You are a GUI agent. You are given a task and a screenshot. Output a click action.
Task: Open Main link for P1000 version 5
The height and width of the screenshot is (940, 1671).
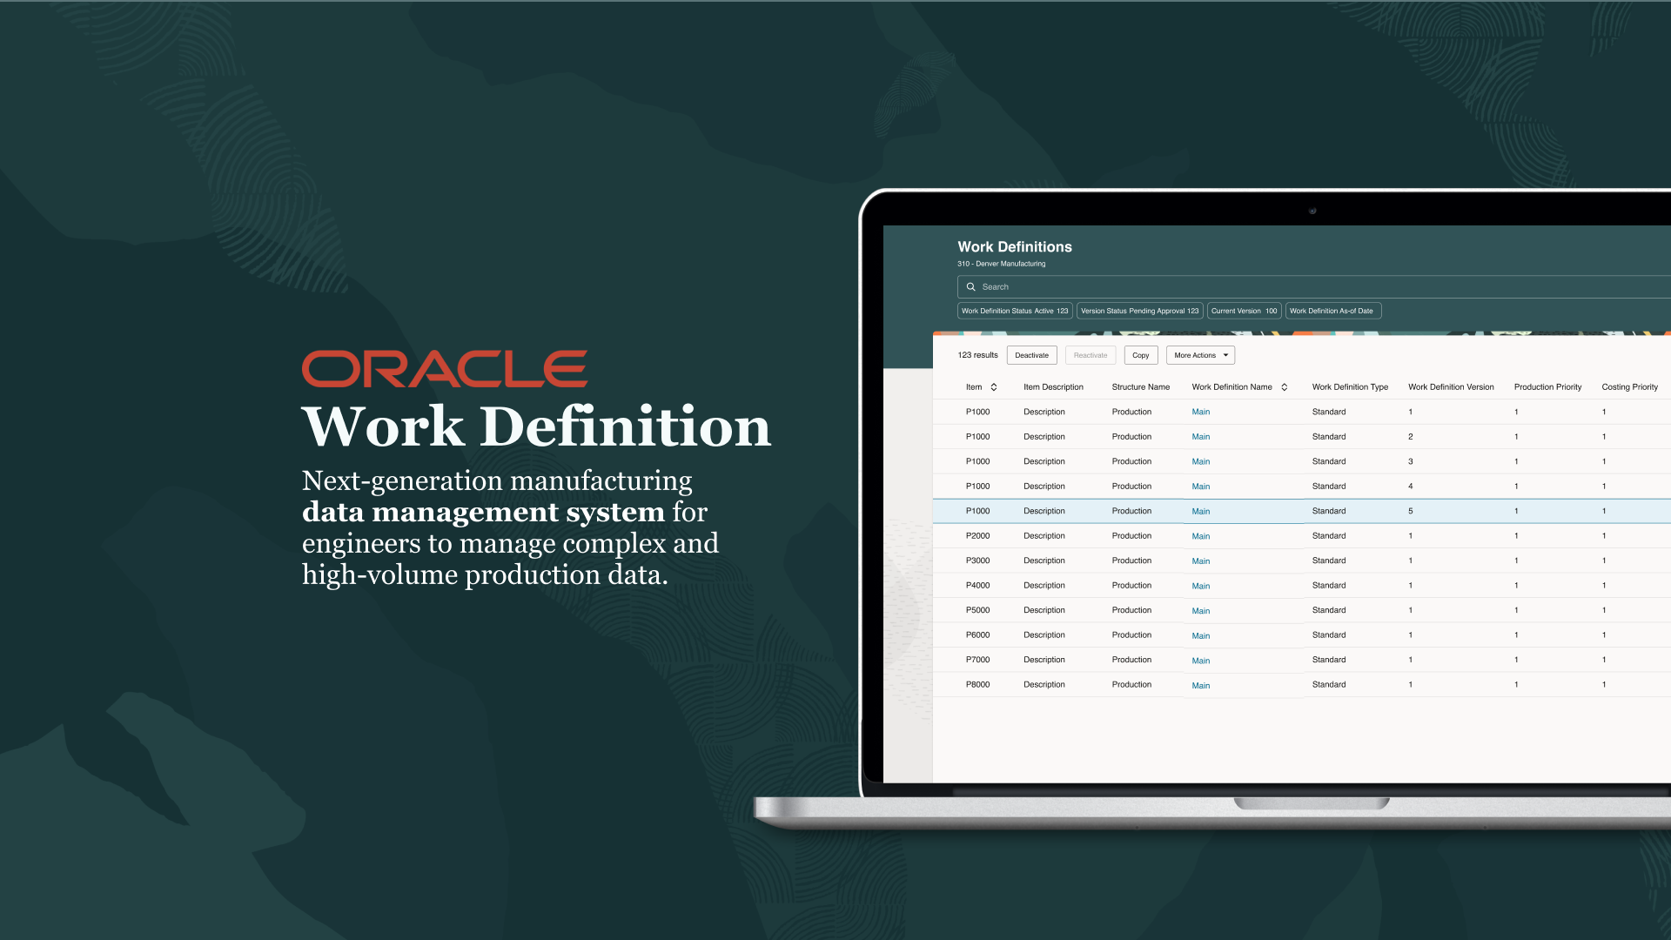(1201, 512)
